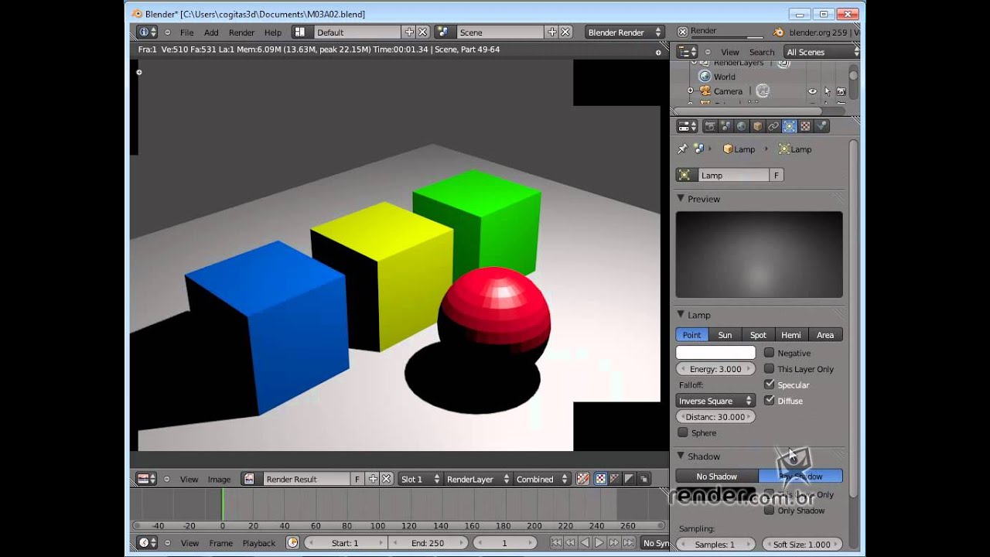Click the Energy 3.000 value field
This screenshot has width=990, height=557.
tap(715, 369)
